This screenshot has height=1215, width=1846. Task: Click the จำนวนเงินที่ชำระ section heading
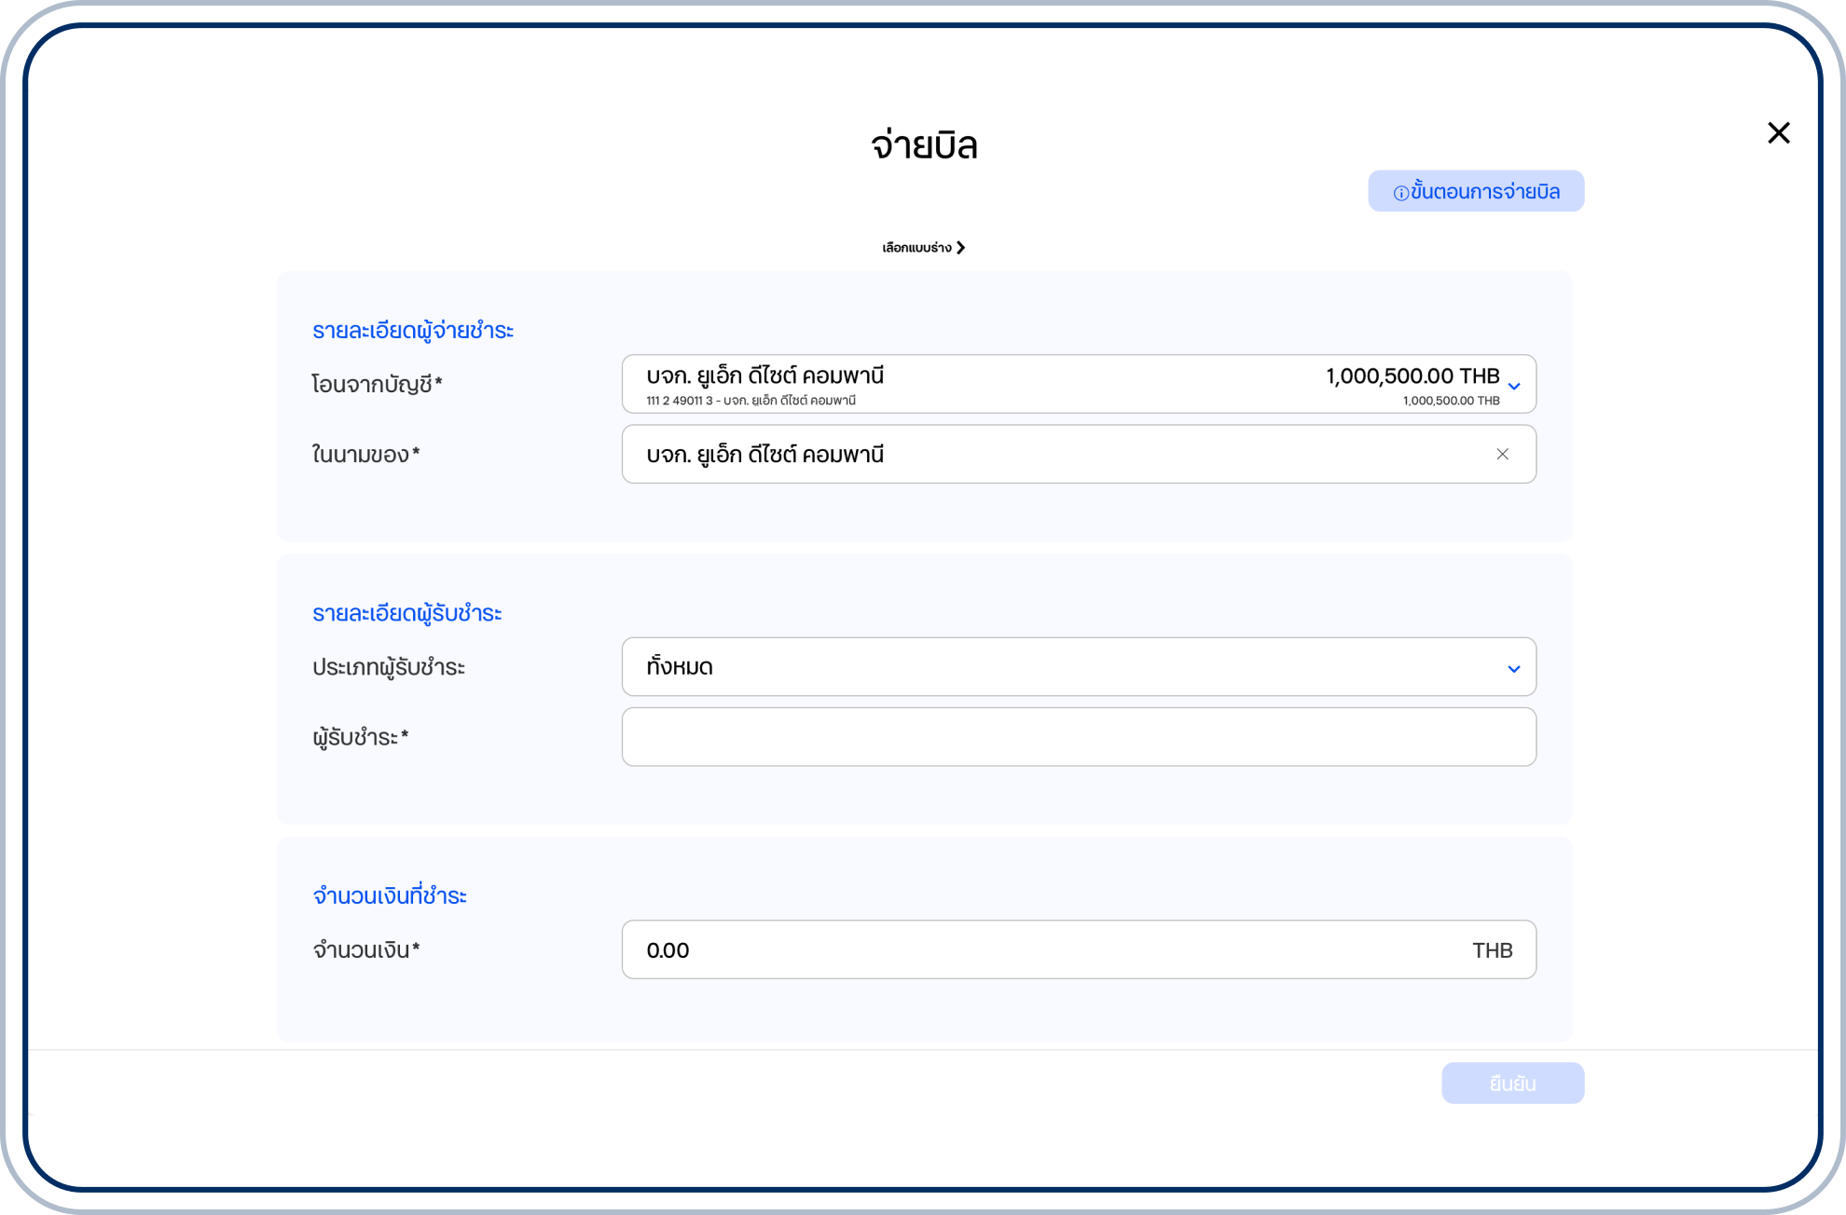click(390, 896)
